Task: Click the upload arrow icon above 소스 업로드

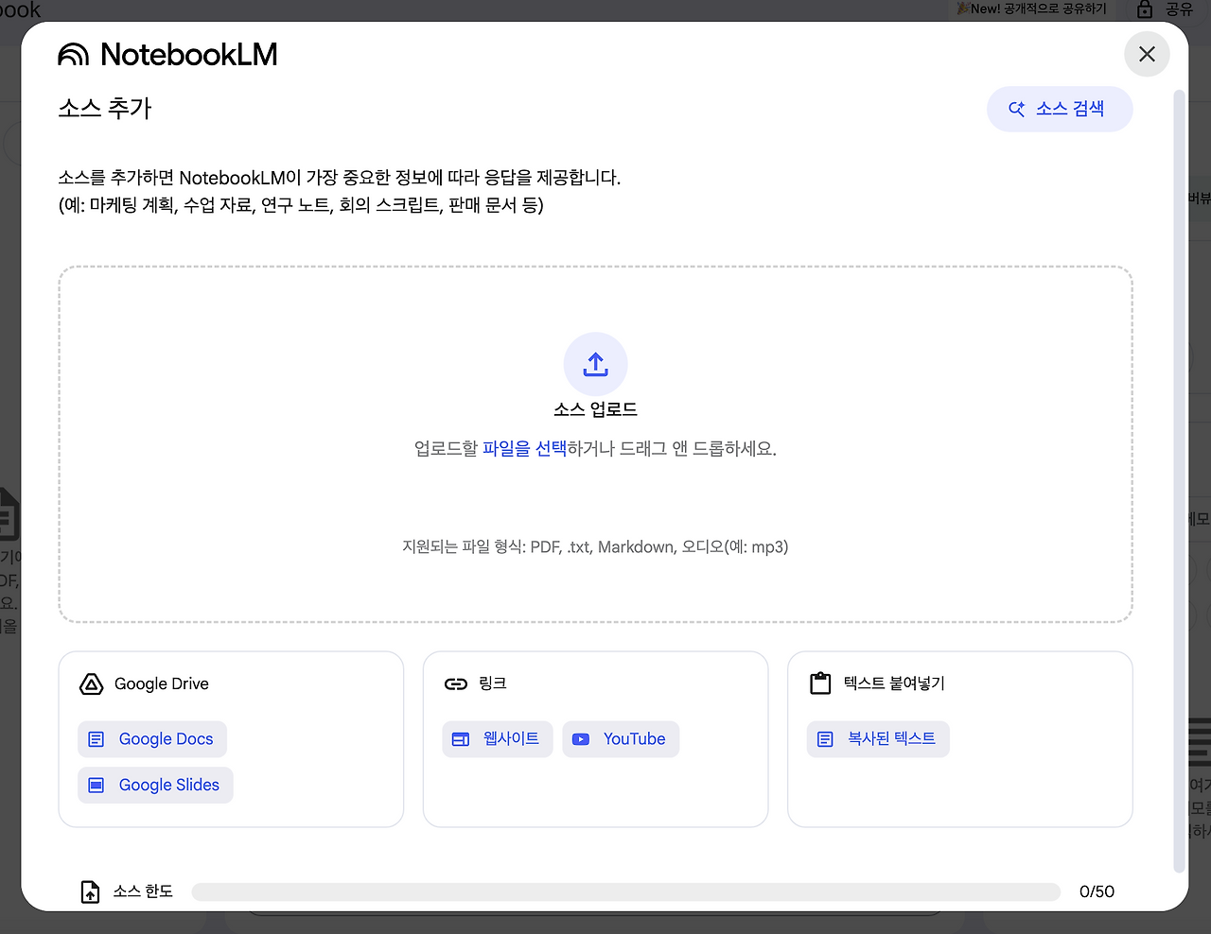Action: 595,363
